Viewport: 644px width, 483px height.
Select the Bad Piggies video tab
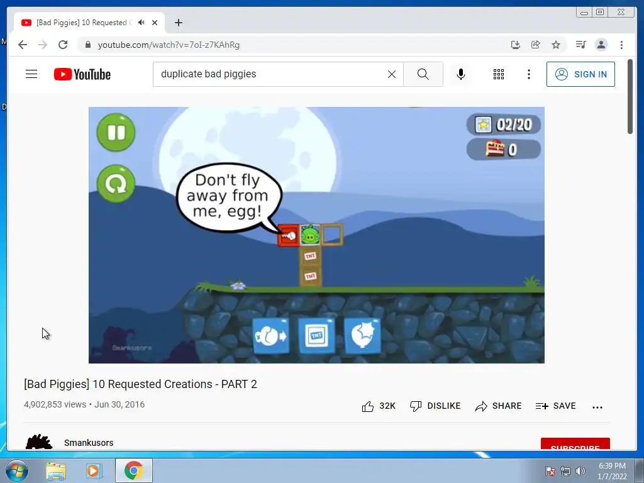pyautogui.click(x=89, y=23)
